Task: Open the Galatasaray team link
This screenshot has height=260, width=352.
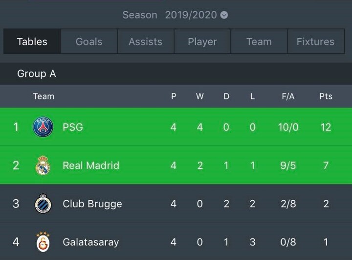Action: click(91, 242)
